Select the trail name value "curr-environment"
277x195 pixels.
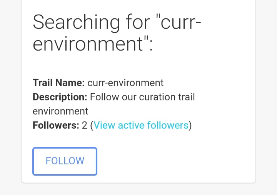[x=125, y=83]
